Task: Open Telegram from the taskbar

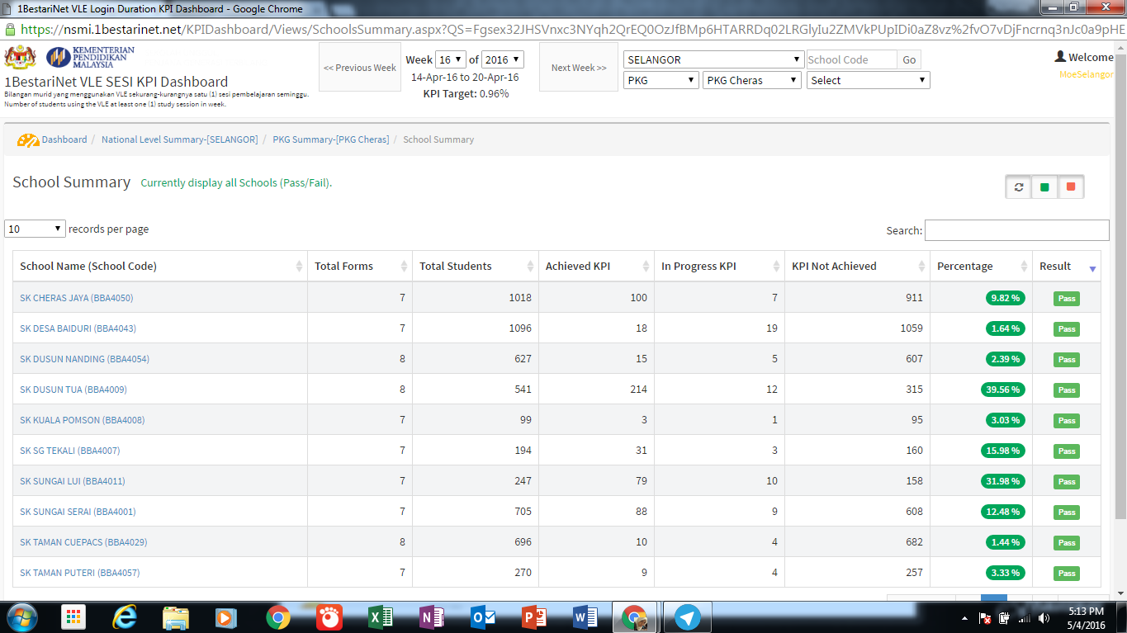Action: pos(687,617)
